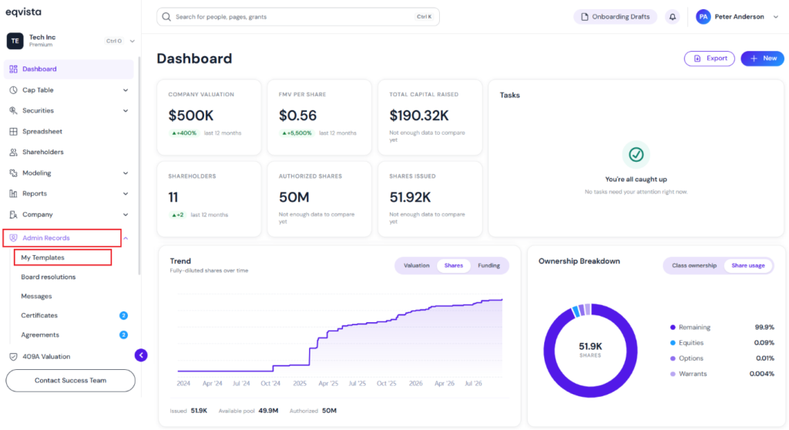This screenshot has height=430, width=789.
Task: Click the Contact Success Team button
Action: point(70,381)
